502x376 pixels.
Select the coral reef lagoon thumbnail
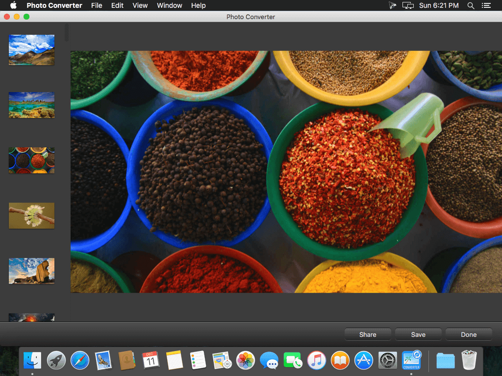pos(31,105)
